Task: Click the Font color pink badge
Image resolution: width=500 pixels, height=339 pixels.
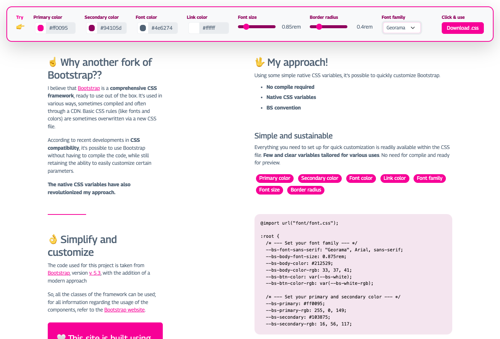Action: tap(361, 178)
